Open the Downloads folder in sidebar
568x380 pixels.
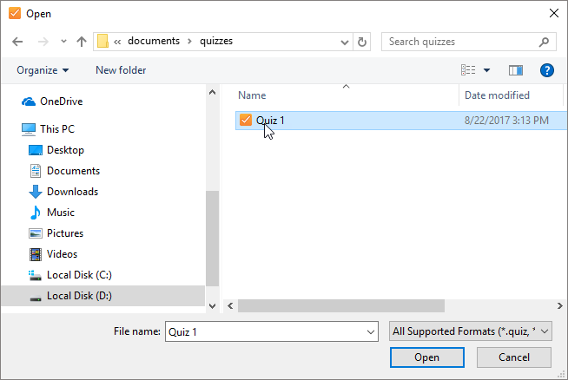[x=72, y=192]
